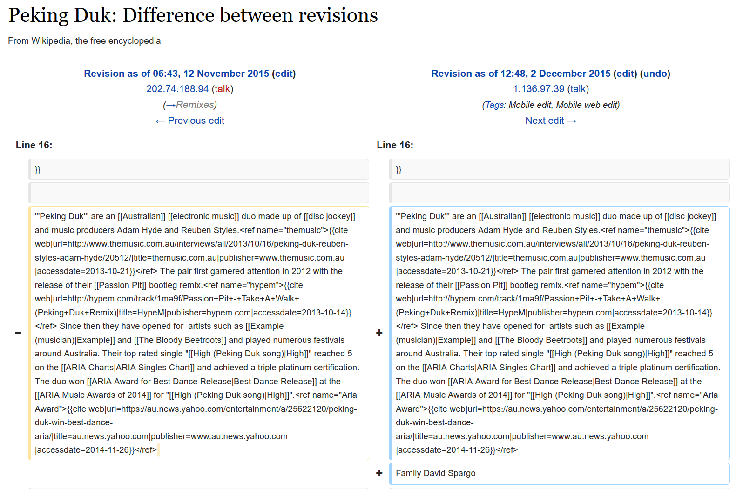Open the talk page of 1.136.97.39

click(x=578, y=89)
